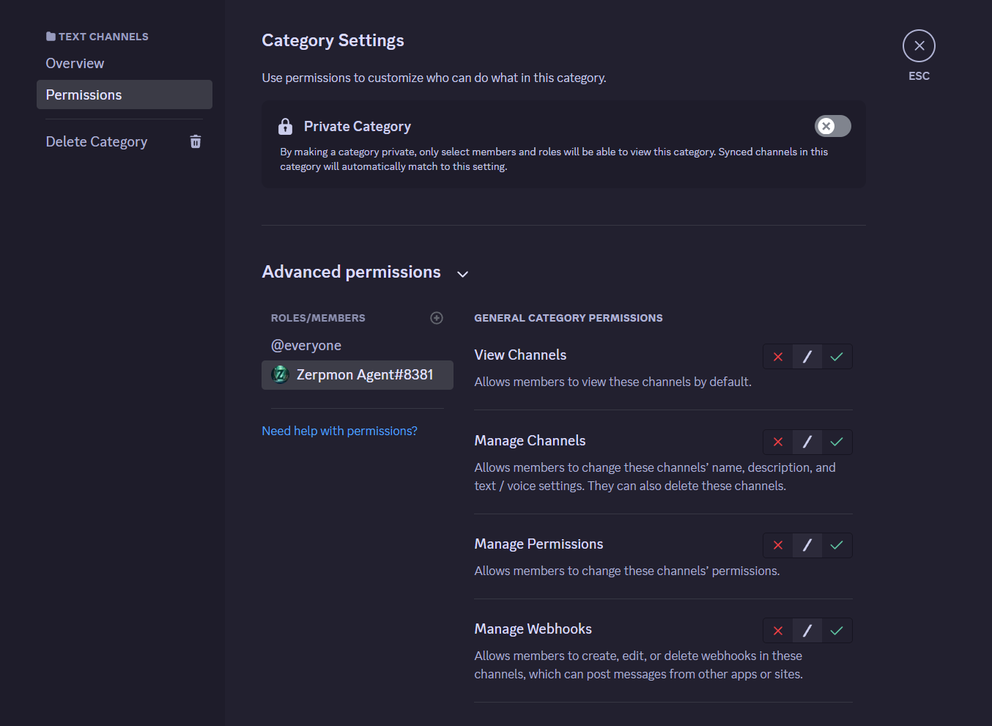Set Manage Channels to neutral slash
The height and width of the screenshot is (726, 992).
click(x=807, y=442)
